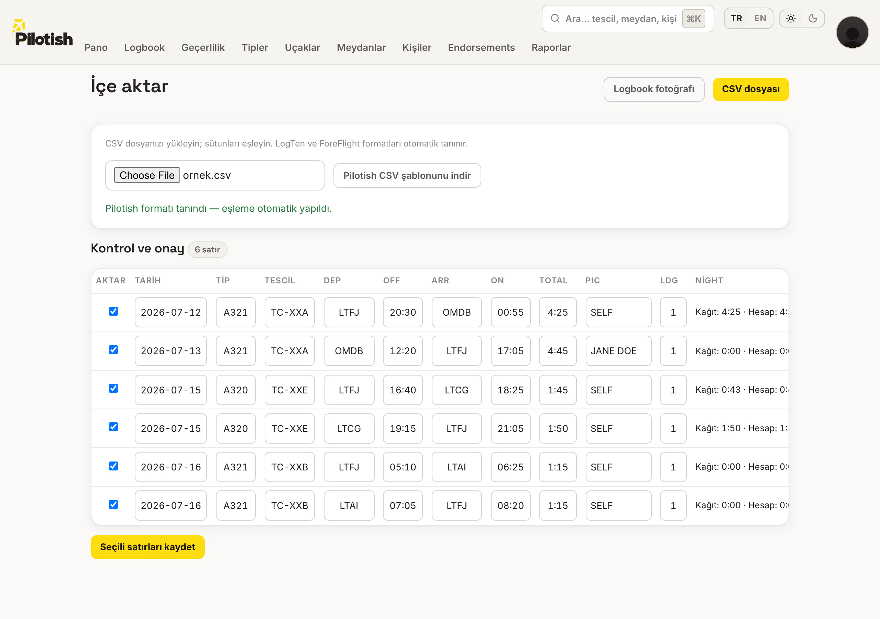Click the Choose File button
Viewport: 880px width, 619px height.
coord(147,175)
